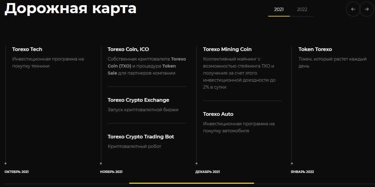Click the Декабрь 2021 timeline dot
Screen dimensions: 375x187
pos(197,163)
